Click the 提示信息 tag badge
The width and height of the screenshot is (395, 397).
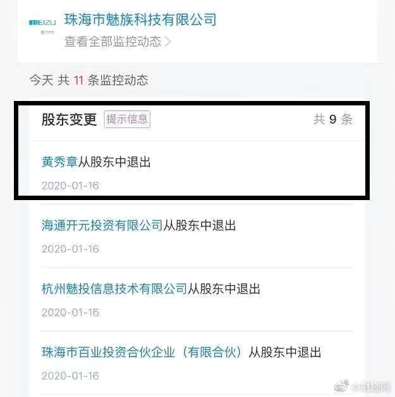(x=127, y=119)
